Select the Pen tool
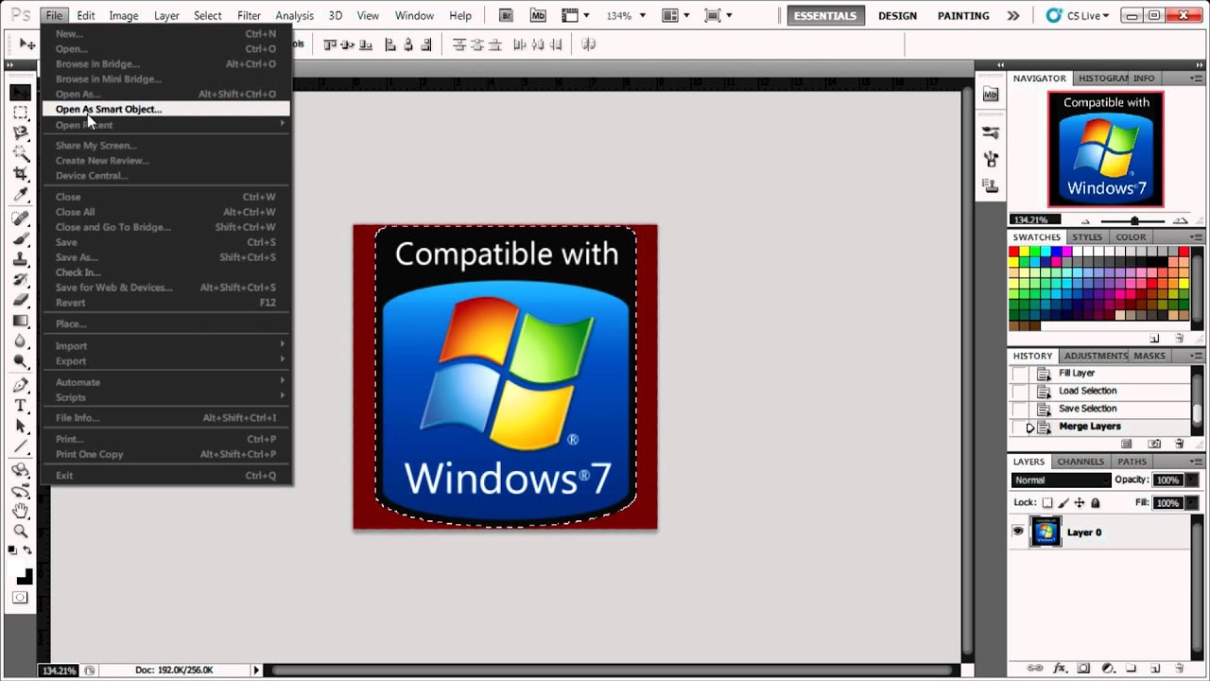Screen dimensions: 1210x681 (20, 385)
